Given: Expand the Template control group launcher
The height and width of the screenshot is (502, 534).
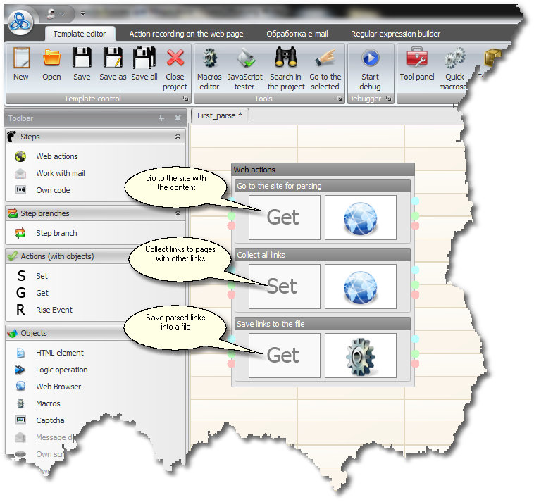Looking at the screenshot, I should 186,99.
